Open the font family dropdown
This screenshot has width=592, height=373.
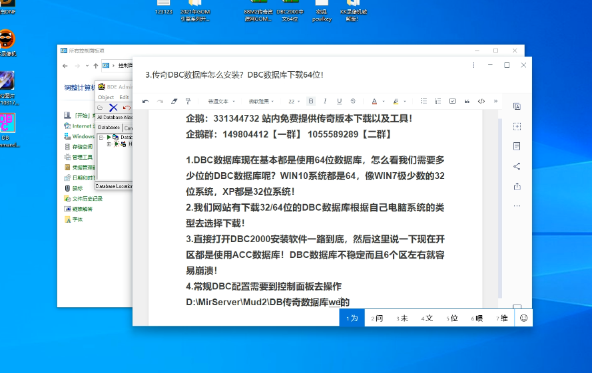261,102
